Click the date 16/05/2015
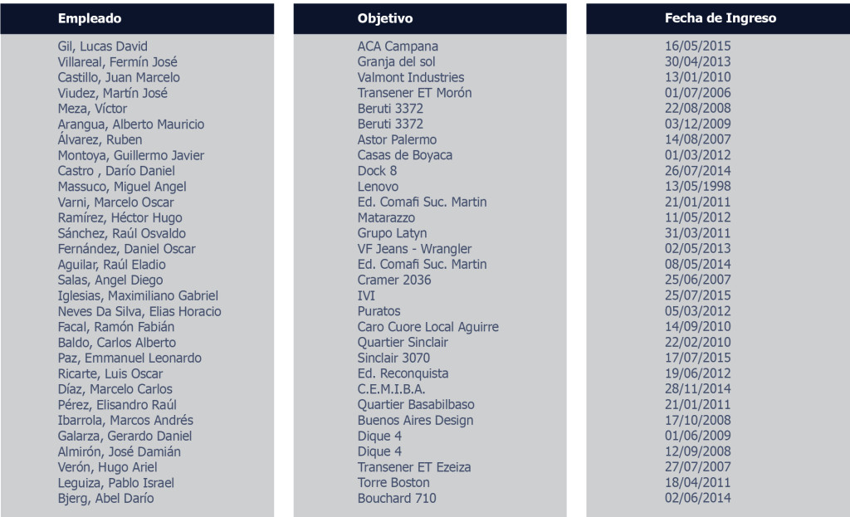Image resolution: width=850 pixels, height=517 pixels. (x=697, y=46)
